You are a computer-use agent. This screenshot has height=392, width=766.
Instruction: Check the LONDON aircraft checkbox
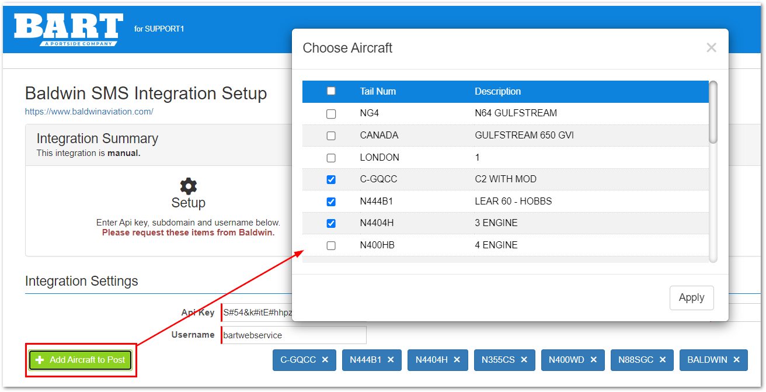(x=331, y=158)
